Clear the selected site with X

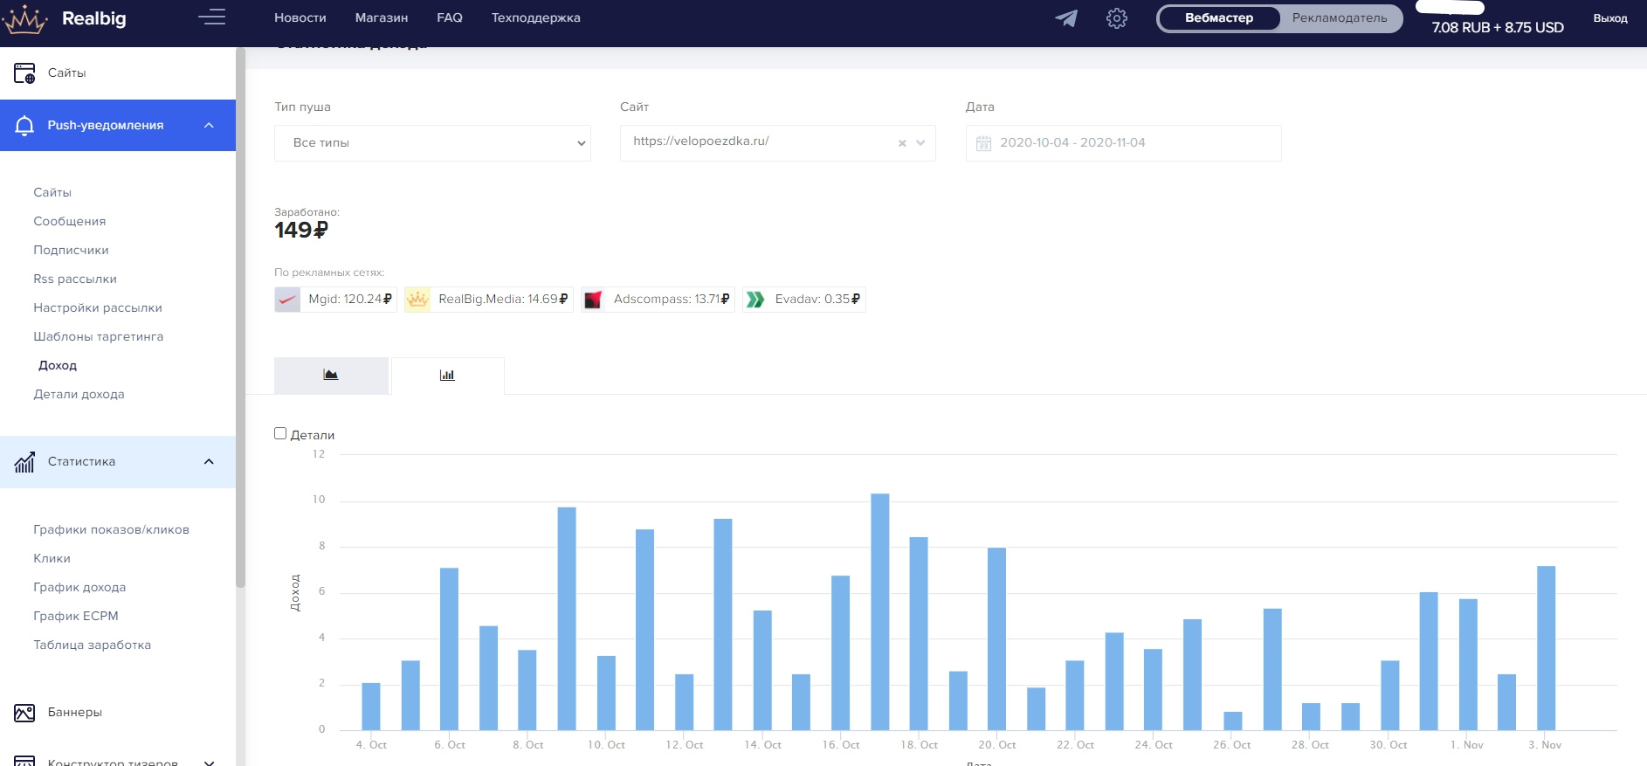(902, 143)
